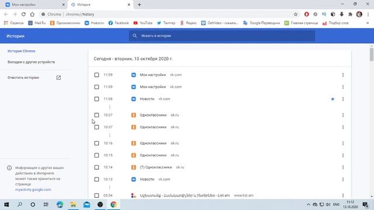Go to the browser home page
This screenshot has height=210, width=374.
point(32,14)
